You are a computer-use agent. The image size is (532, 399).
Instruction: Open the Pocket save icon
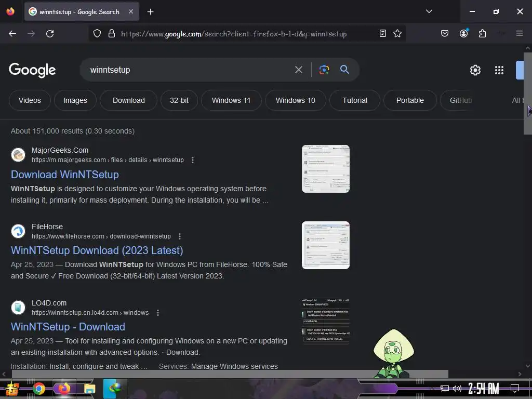point(445,33)
